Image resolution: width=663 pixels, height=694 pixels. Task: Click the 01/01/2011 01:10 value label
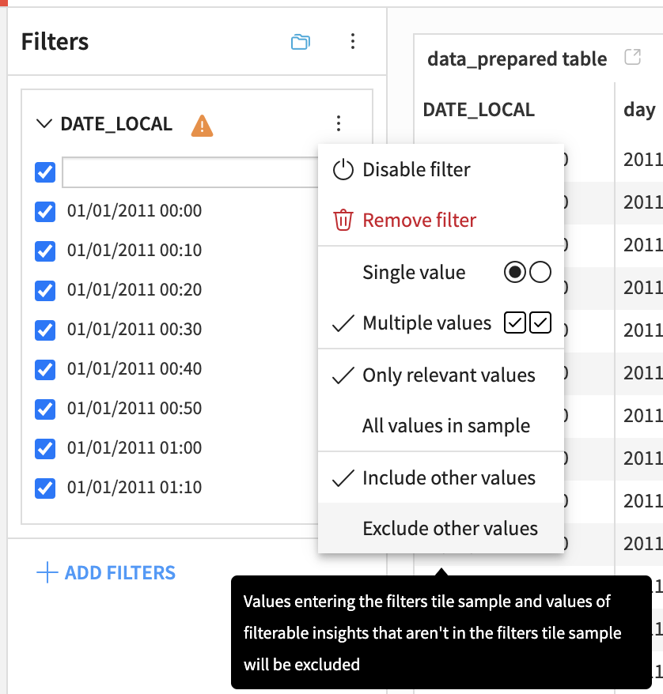click(134, 488)
